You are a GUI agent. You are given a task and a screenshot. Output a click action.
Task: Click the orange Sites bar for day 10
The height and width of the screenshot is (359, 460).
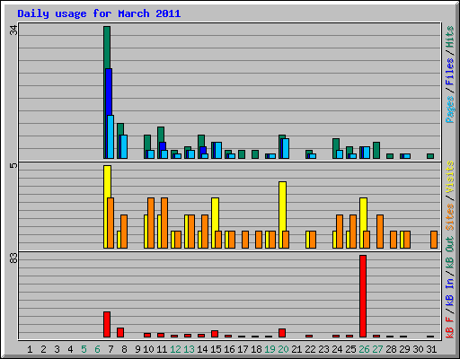click(x=151, y=223)
